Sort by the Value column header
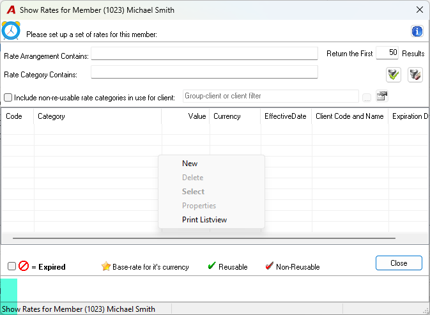The width and height of the screenshot is (430, 315). click(185, 116)
